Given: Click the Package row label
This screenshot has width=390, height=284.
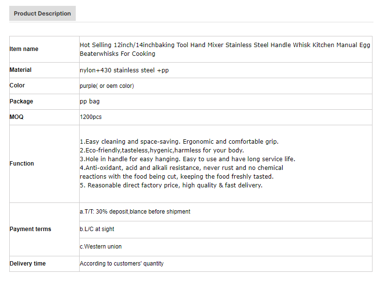Looking at the screenshot, I should [21, 101].
